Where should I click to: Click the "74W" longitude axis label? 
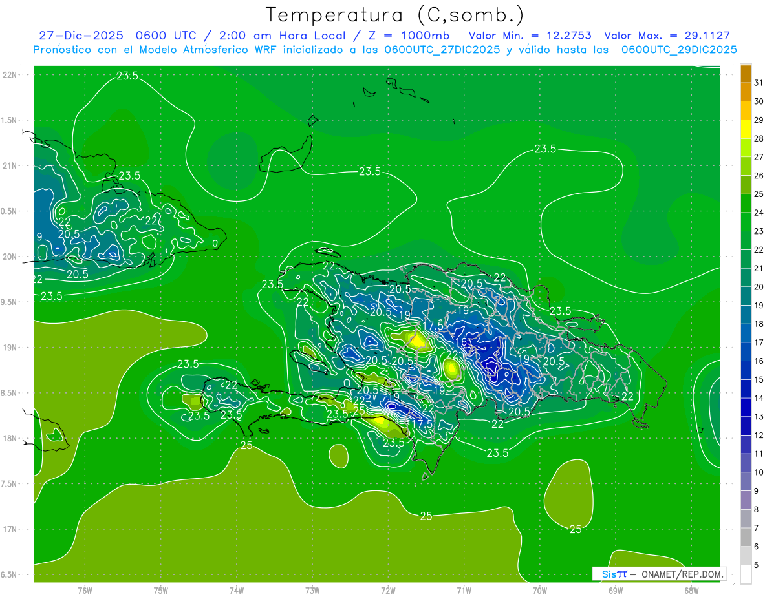click(x=237, y=591)
